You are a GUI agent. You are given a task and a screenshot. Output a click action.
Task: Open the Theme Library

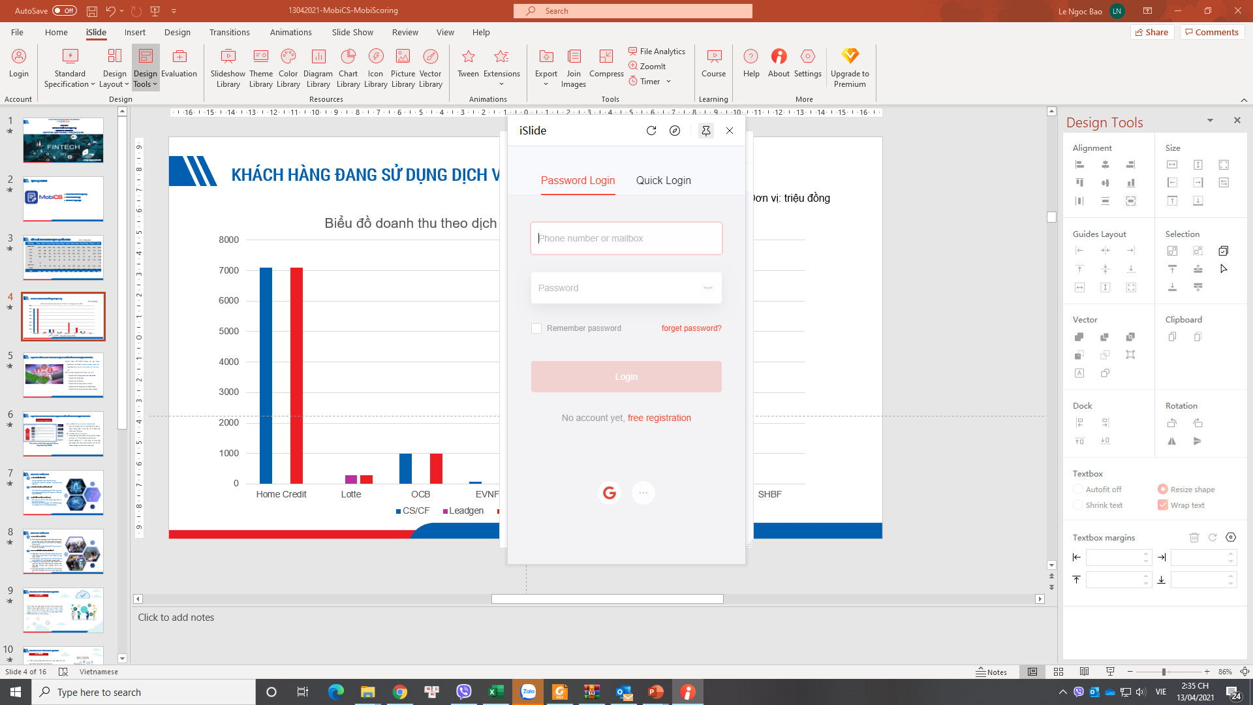coord(260,68)
